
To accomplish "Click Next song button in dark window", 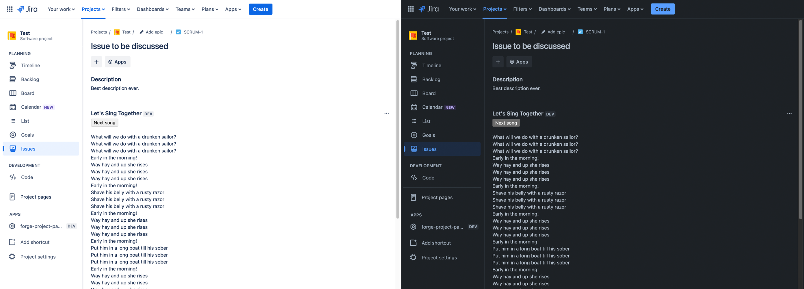I will [506, 123].
